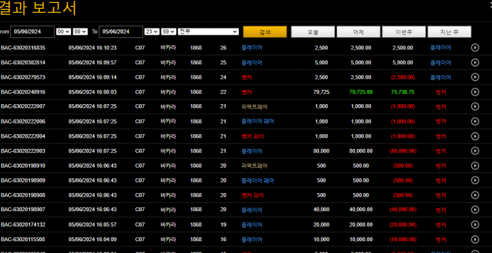Play replay for BAC-63020316835 row
492x253 pixels.
tap(475, 48)
